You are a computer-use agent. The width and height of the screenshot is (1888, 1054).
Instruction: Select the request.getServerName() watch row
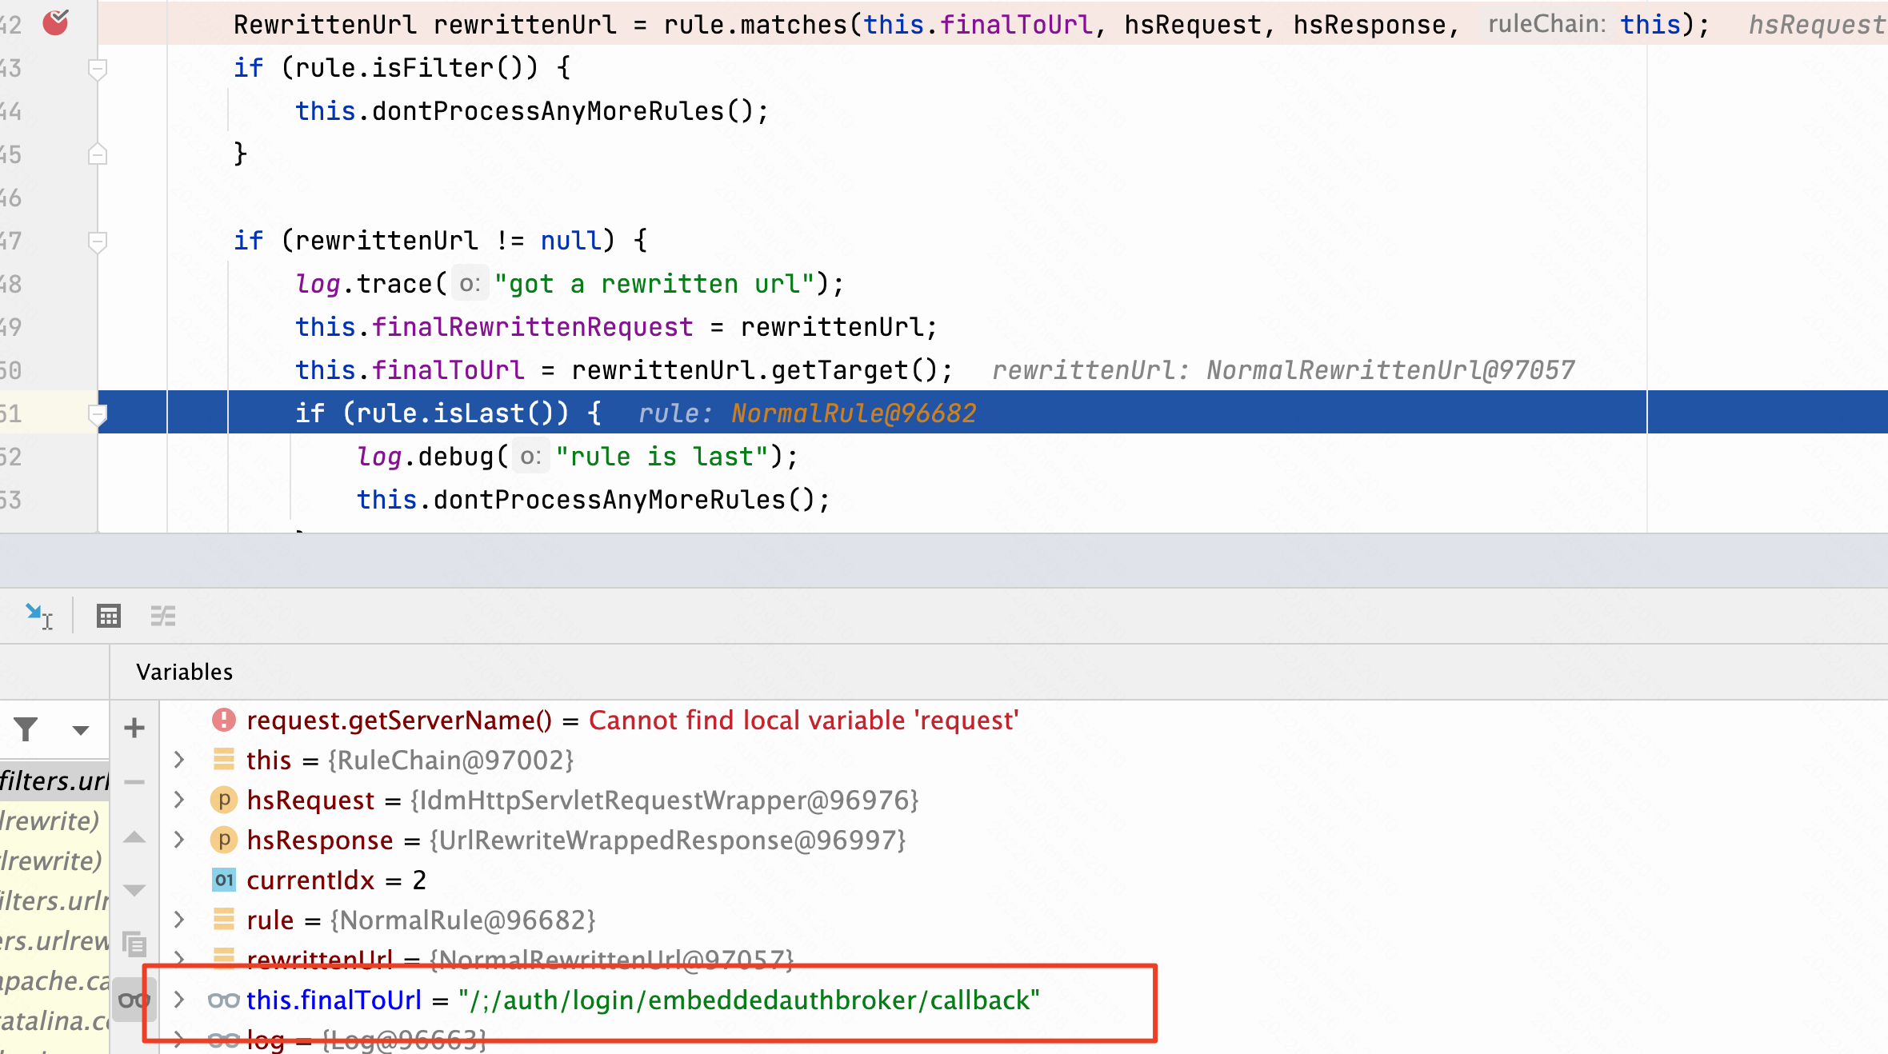[x=1024, y=720]
